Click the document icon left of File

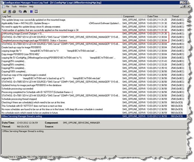click(3, 7)
